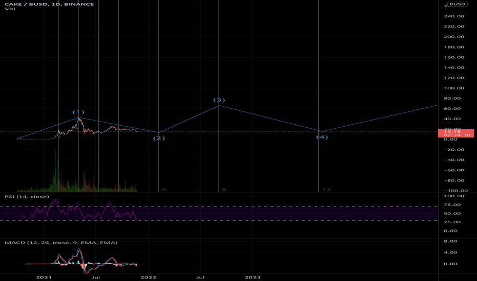
Task: Click the Fib time zone label 8
Action: pos(224,190)
